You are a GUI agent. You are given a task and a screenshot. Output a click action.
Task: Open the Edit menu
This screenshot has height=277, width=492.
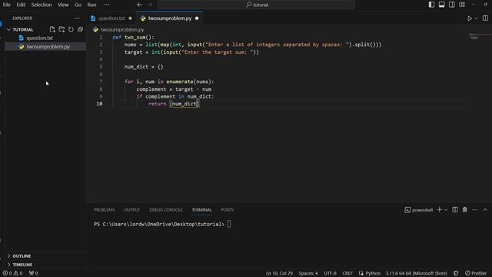point(21,5)
